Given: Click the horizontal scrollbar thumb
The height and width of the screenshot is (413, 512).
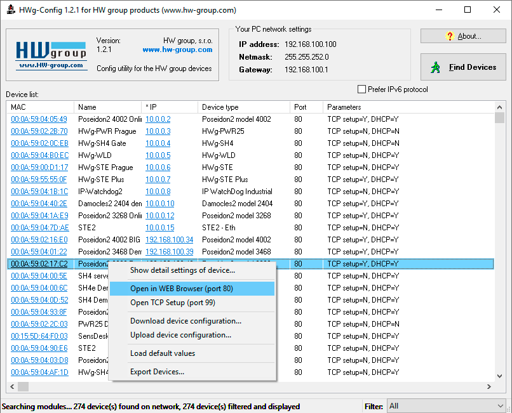Looking at the screenshot, I should pos(23,386).
